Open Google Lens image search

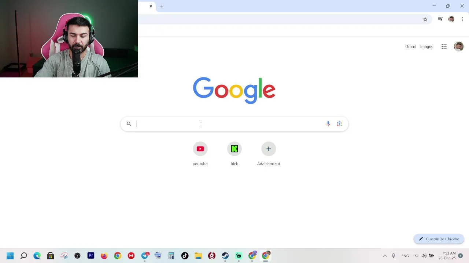pyautogui.click(x=339, y=124)
